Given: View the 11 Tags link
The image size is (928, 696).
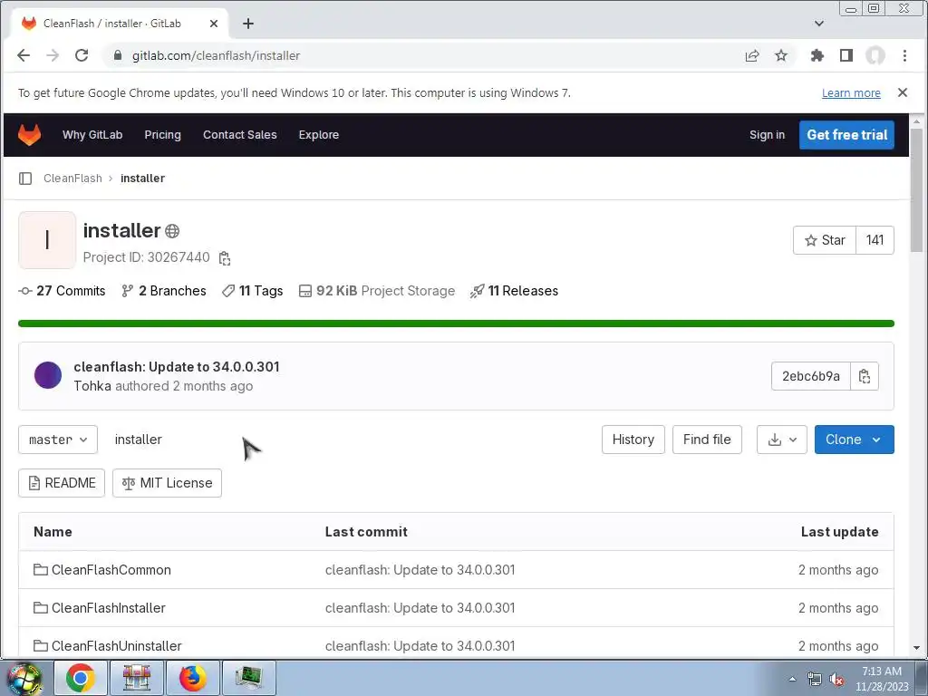Looking at the screenshot, I should [253, 291].
